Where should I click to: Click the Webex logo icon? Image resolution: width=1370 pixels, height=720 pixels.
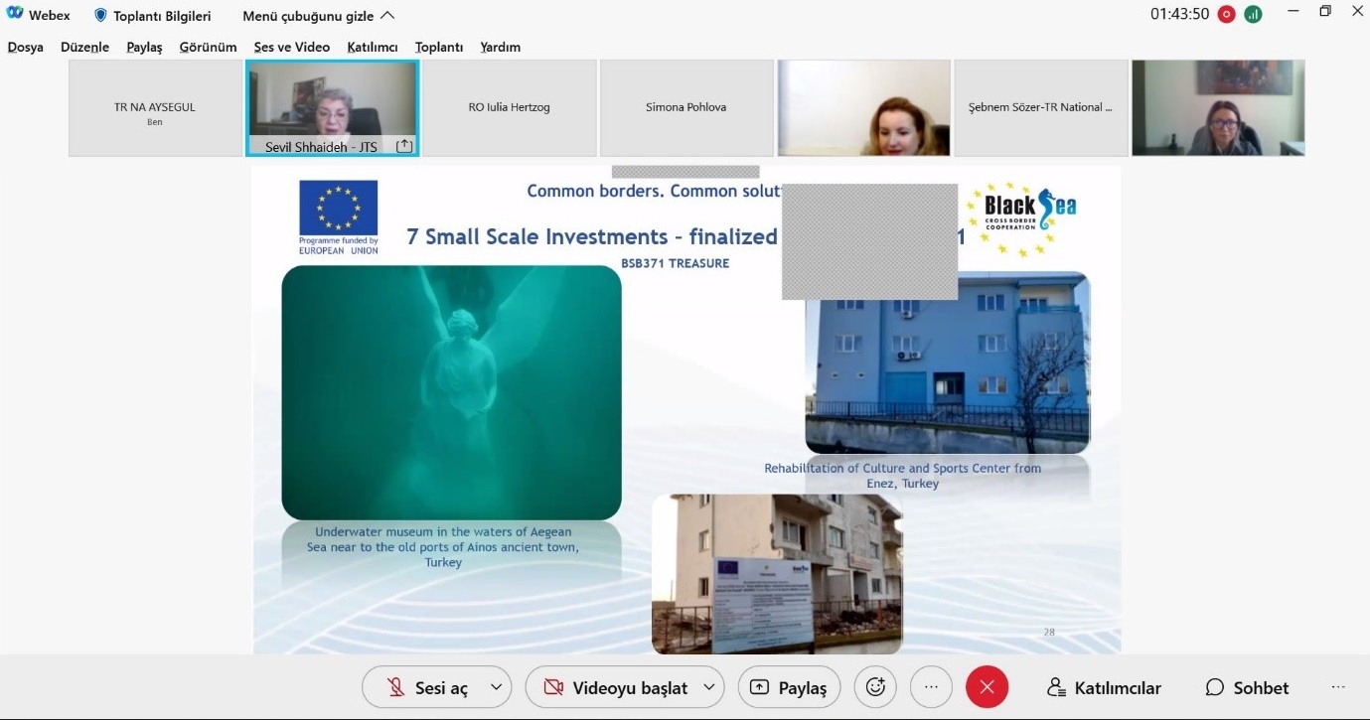tap(15, 15)
